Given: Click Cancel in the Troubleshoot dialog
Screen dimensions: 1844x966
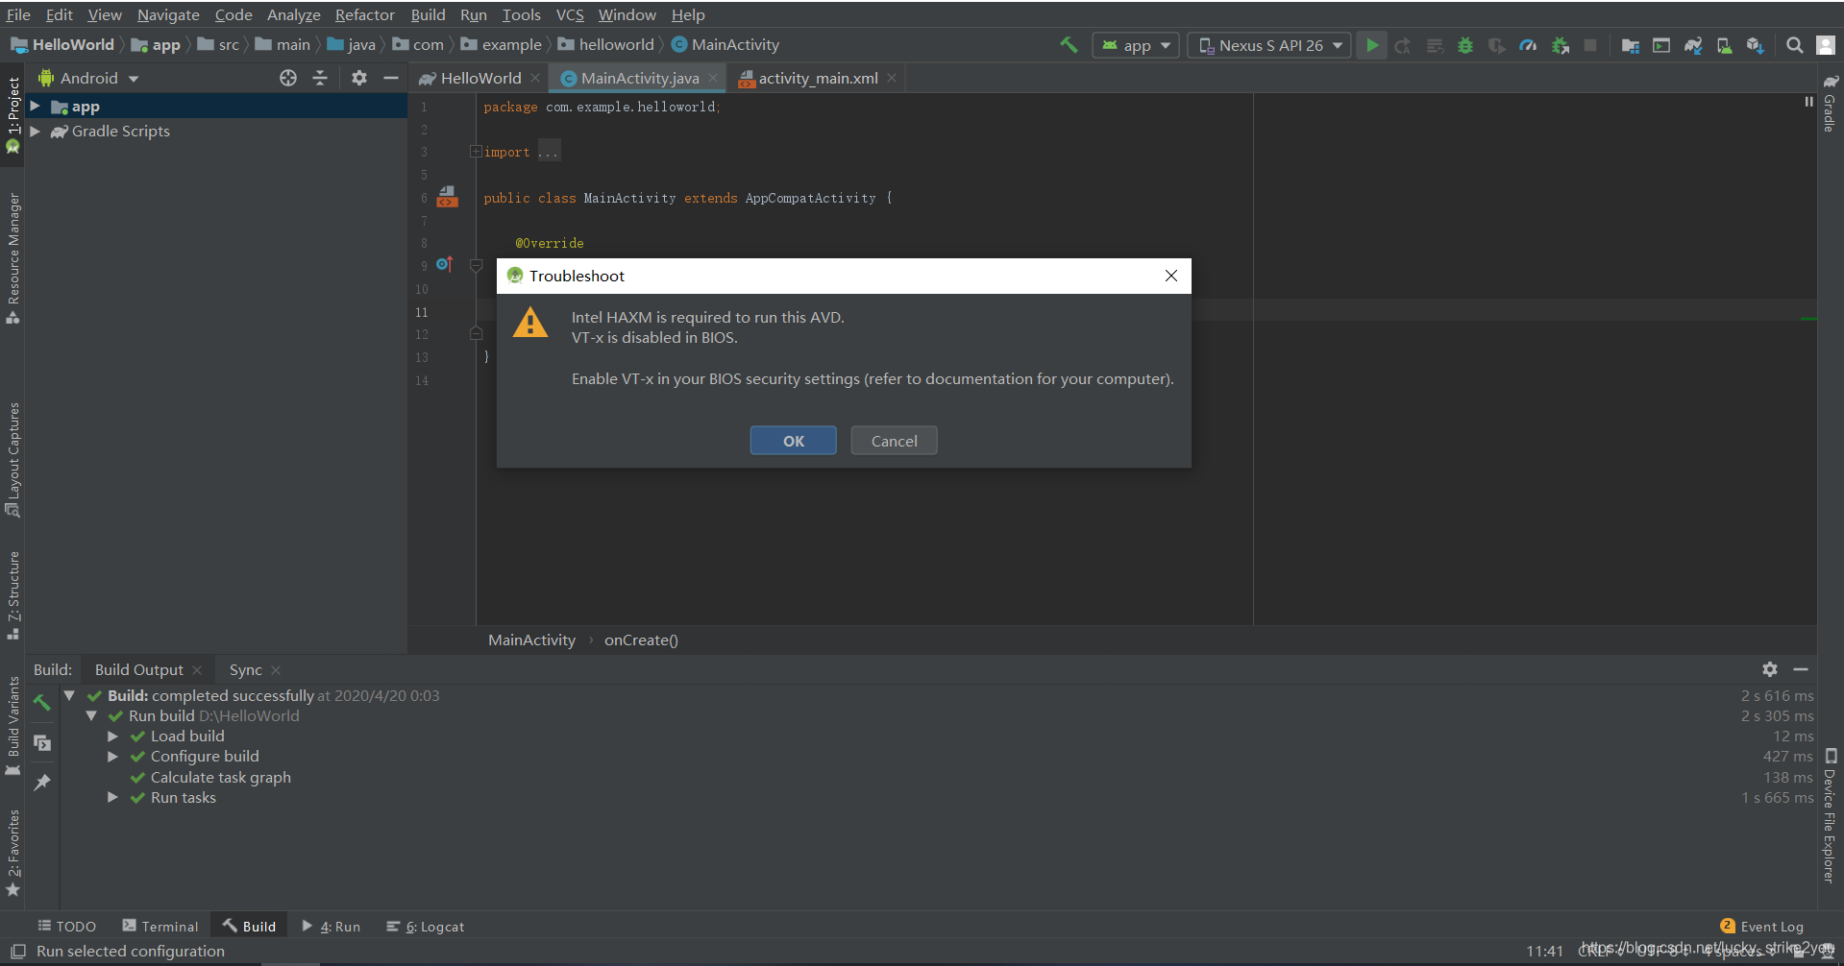Looking at the screenshot, I should coord(894,441).
